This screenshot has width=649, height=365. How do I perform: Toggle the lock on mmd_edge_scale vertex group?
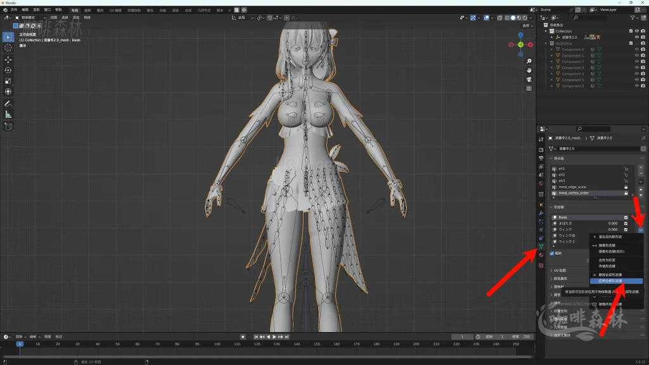(626, 187)
